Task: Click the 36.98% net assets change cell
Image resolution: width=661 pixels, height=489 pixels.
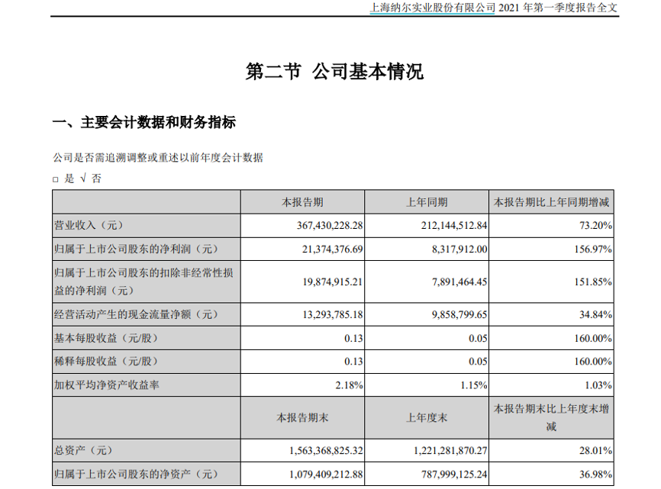Action: tap(596, 475)
